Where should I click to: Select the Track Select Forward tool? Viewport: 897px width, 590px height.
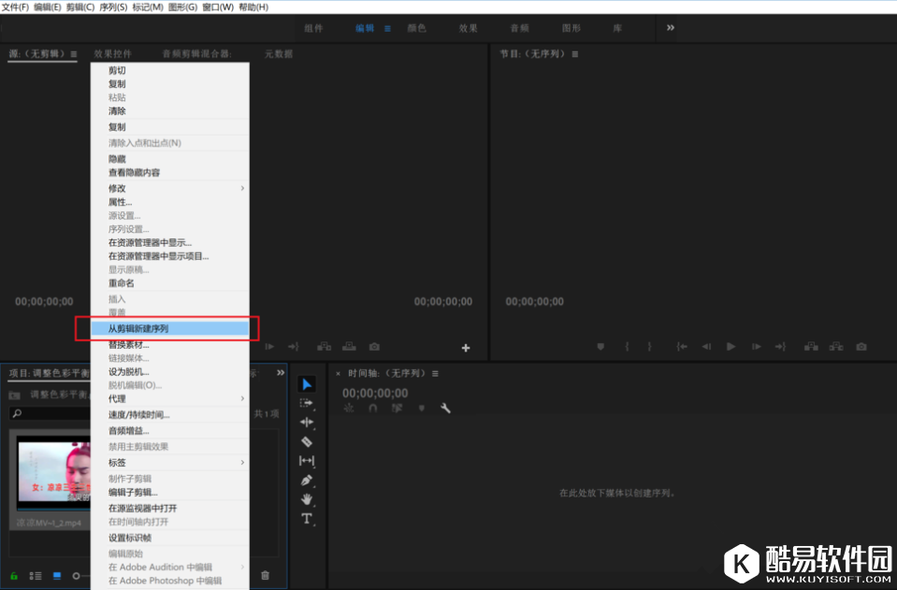(307, 403)
